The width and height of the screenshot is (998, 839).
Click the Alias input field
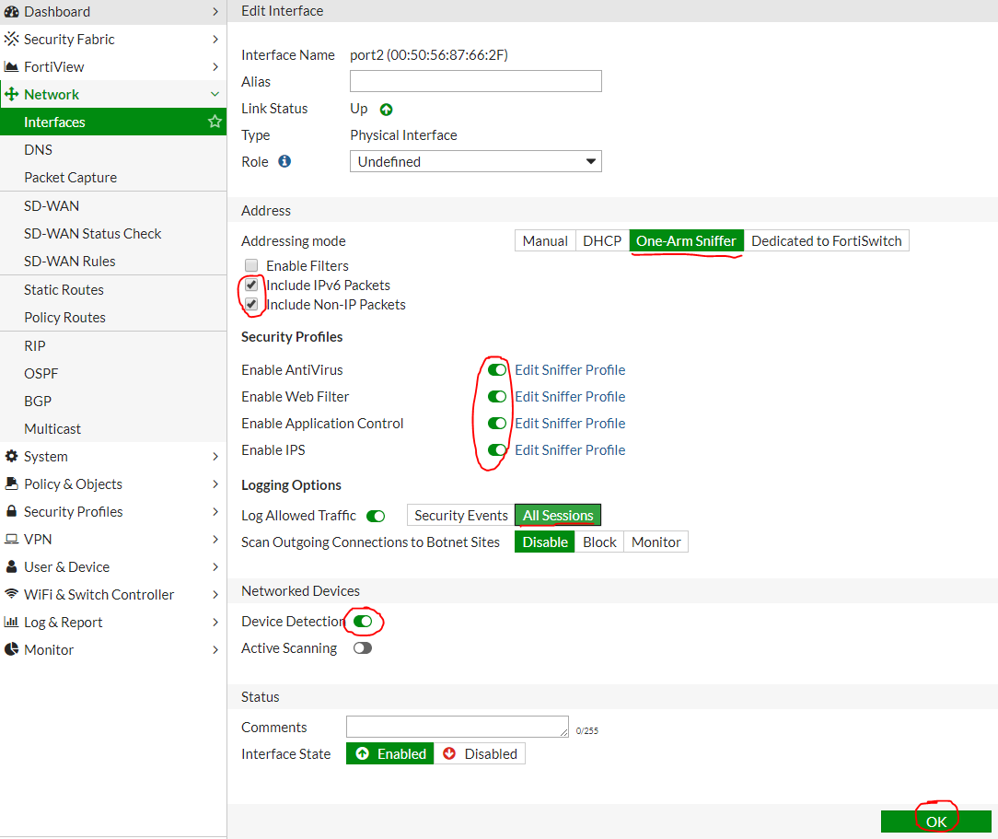[475, 81]
